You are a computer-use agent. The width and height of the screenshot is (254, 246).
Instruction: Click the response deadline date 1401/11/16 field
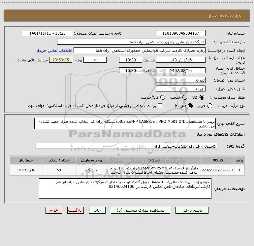[181, 60]
